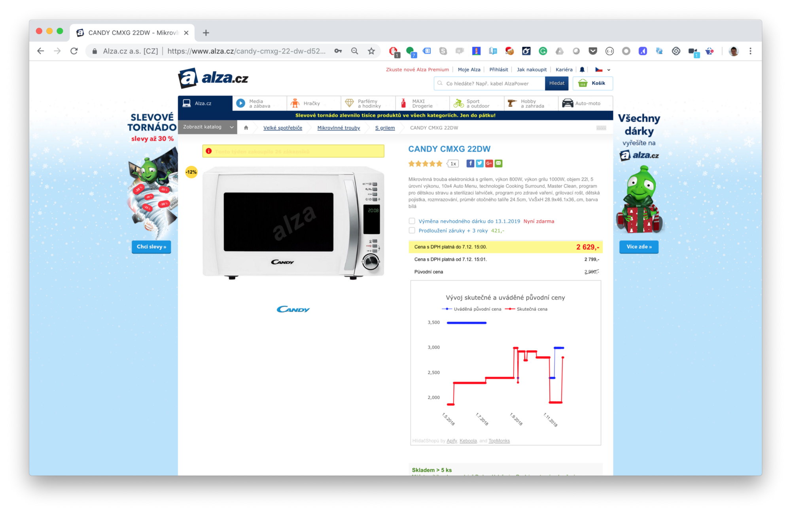Check the Výměna nevhodného dárku checkbox
The height and width of the screenshot is (514, 791).
412,221
